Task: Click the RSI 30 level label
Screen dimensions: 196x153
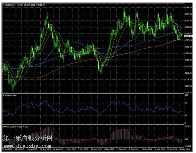Action: [186, 115]
